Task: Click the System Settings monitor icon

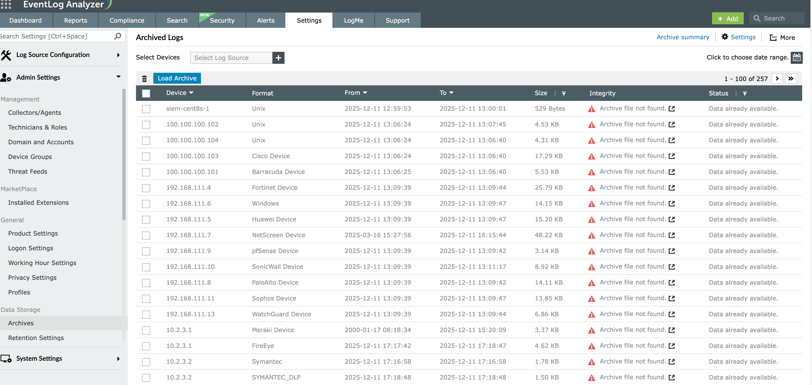Action: coord(6,359)
